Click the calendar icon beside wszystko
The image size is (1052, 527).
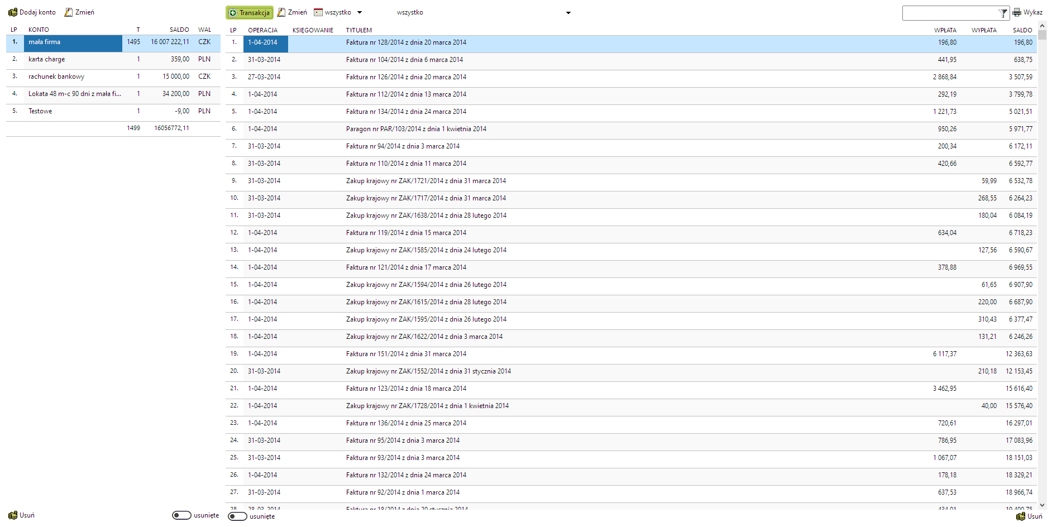coord(318,12)
